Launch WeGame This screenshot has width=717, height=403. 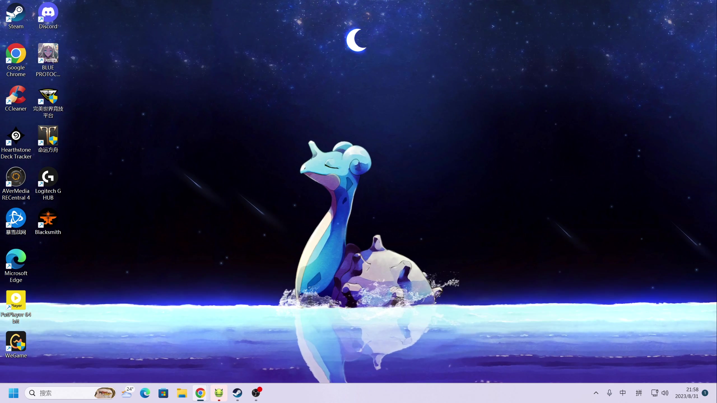coord(16,341)
